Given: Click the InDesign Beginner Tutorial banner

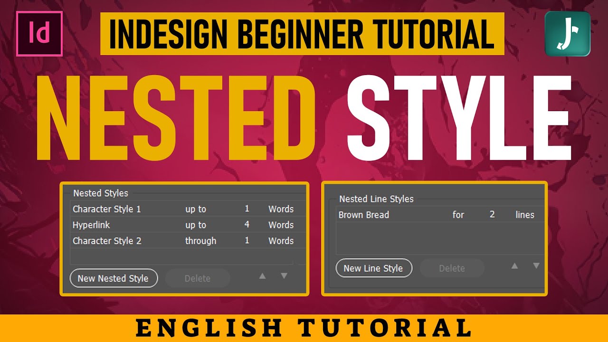Looking at the screenshot, I should point(302,34).
